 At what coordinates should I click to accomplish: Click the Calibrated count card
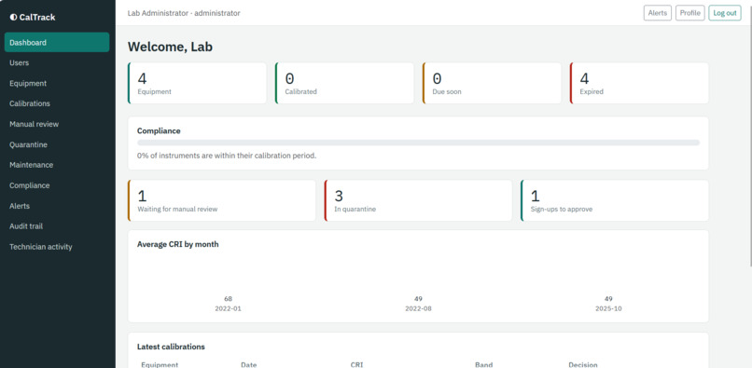(x=344, y=83)
